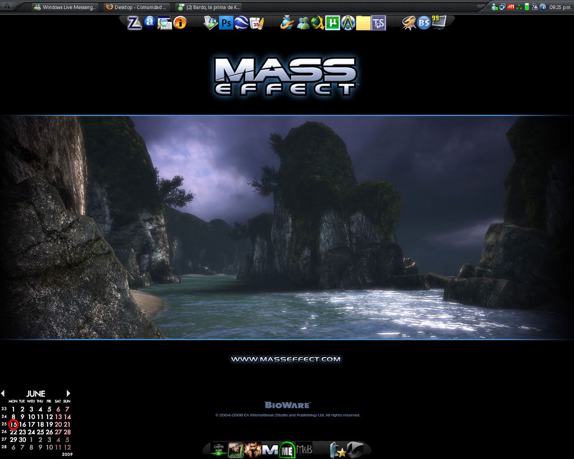Open the yellow folder icon in dock

[363, 23]
